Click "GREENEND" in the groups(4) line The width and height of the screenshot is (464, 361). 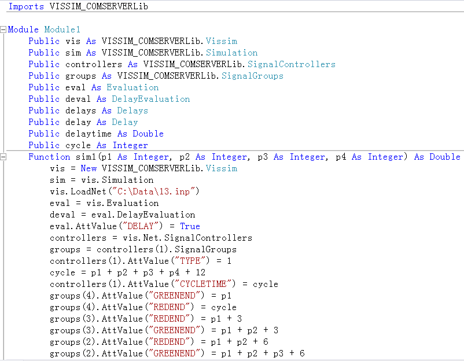[x=175, y=295]
